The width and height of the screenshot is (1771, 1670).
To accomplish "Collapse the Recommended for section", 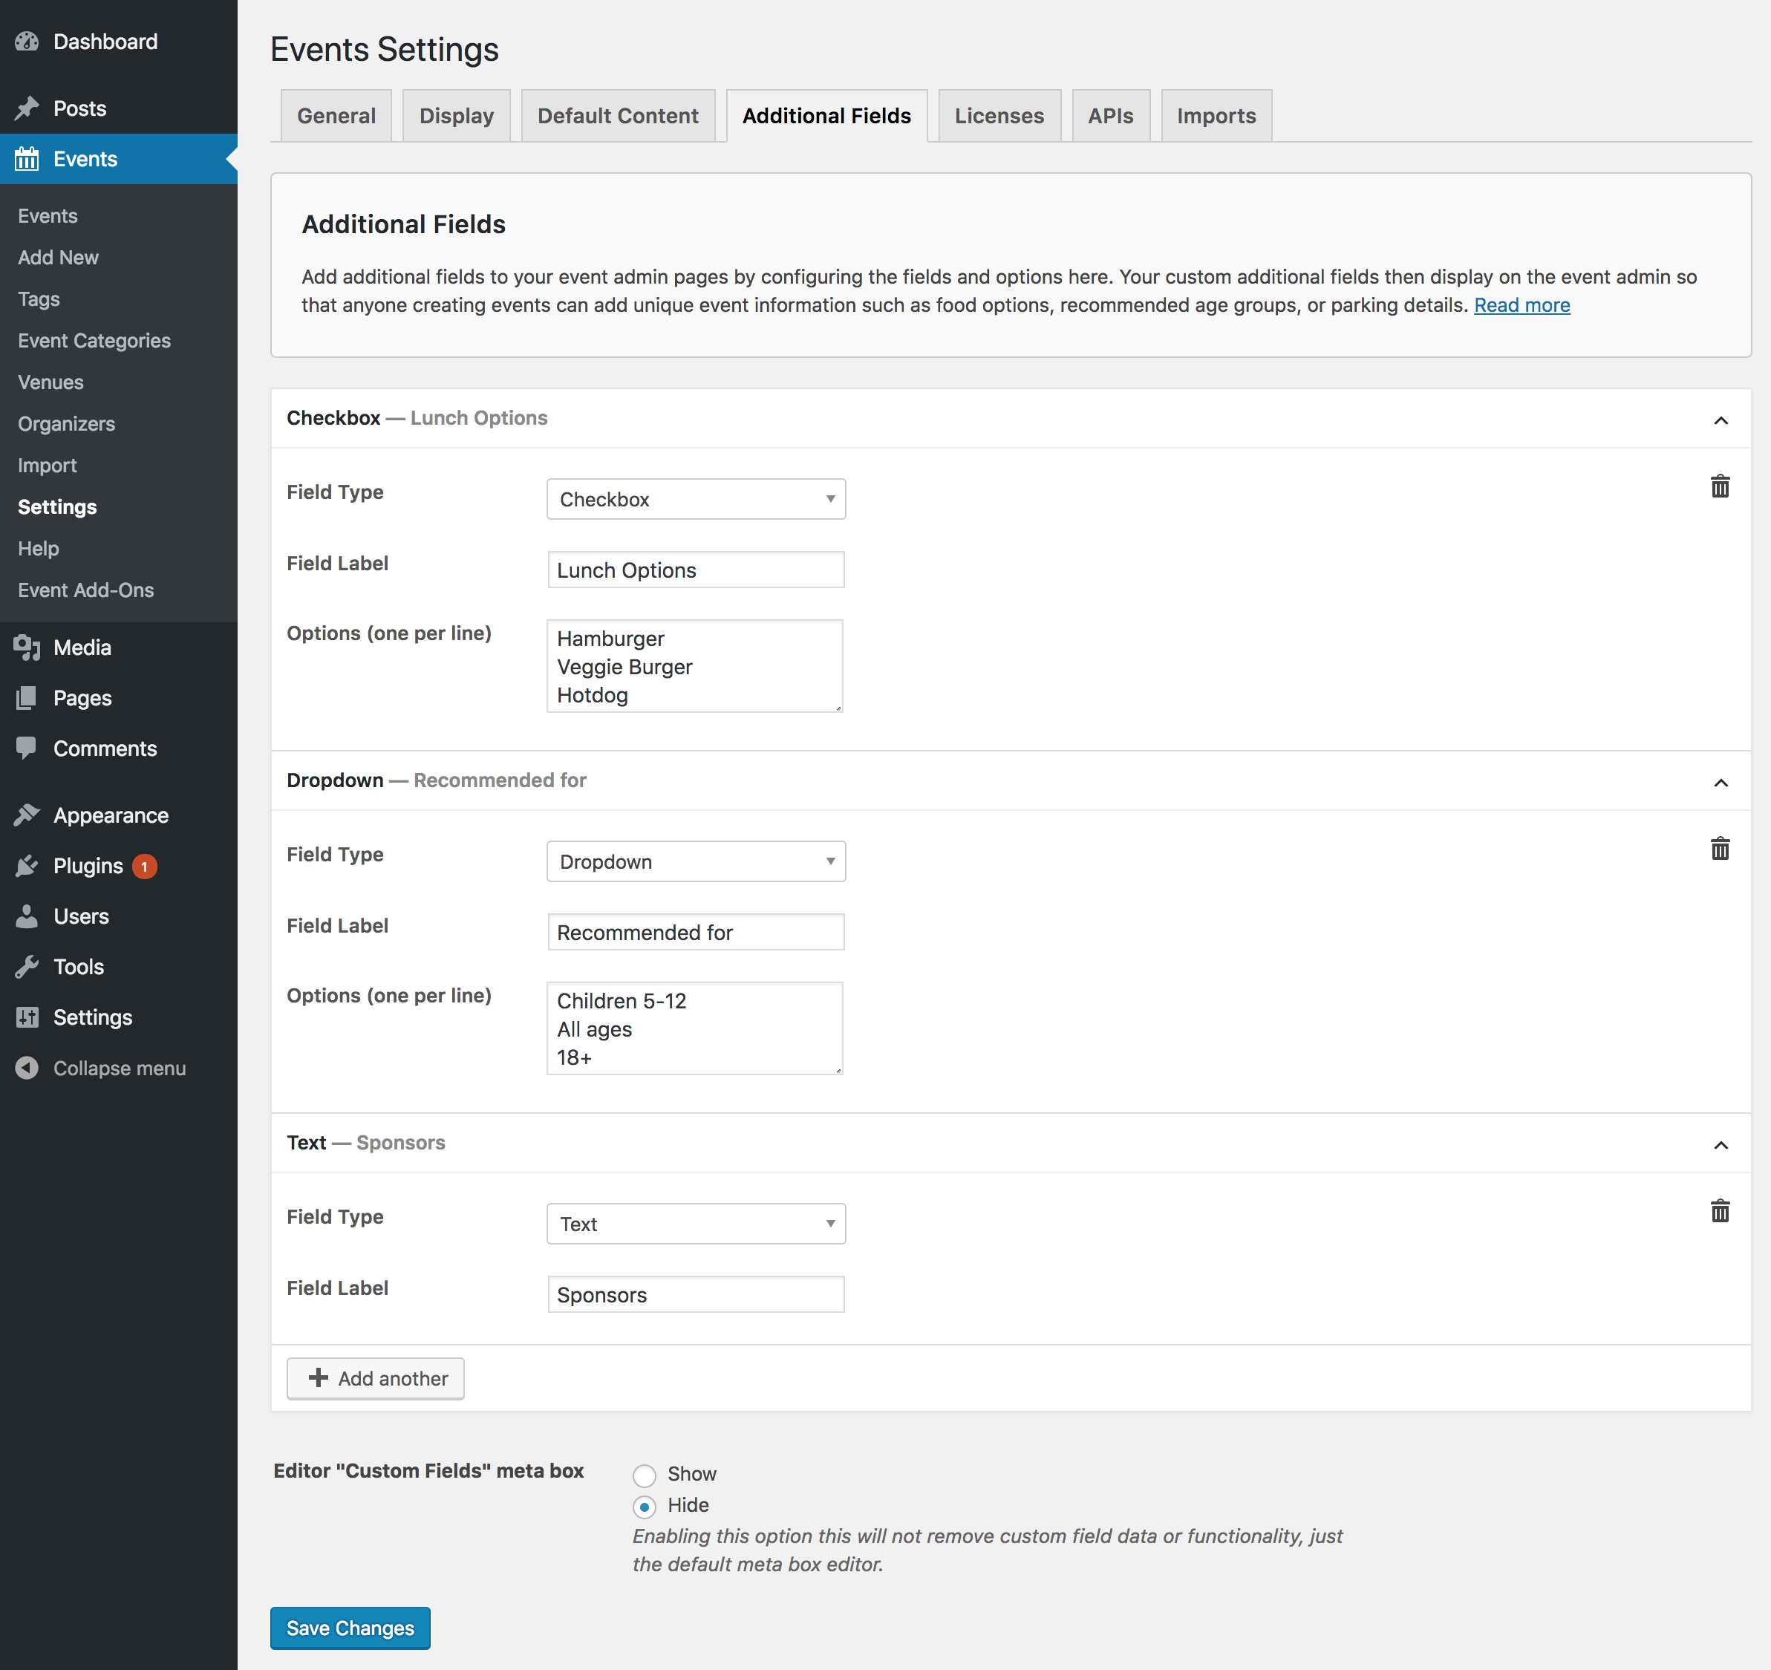I will tap(1721, 782).
